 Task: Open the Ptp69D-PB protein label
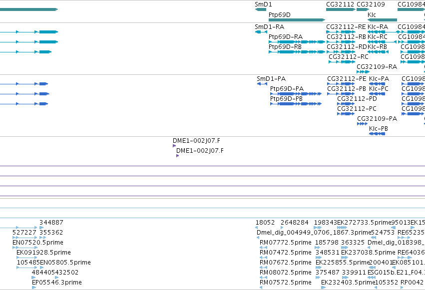tap(286, 98)
